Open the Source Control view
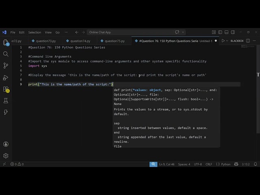 (6, 65)
